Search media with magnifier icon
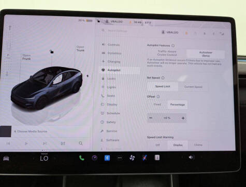The height and width of the screenshot is (187, 246). (81, 143)
